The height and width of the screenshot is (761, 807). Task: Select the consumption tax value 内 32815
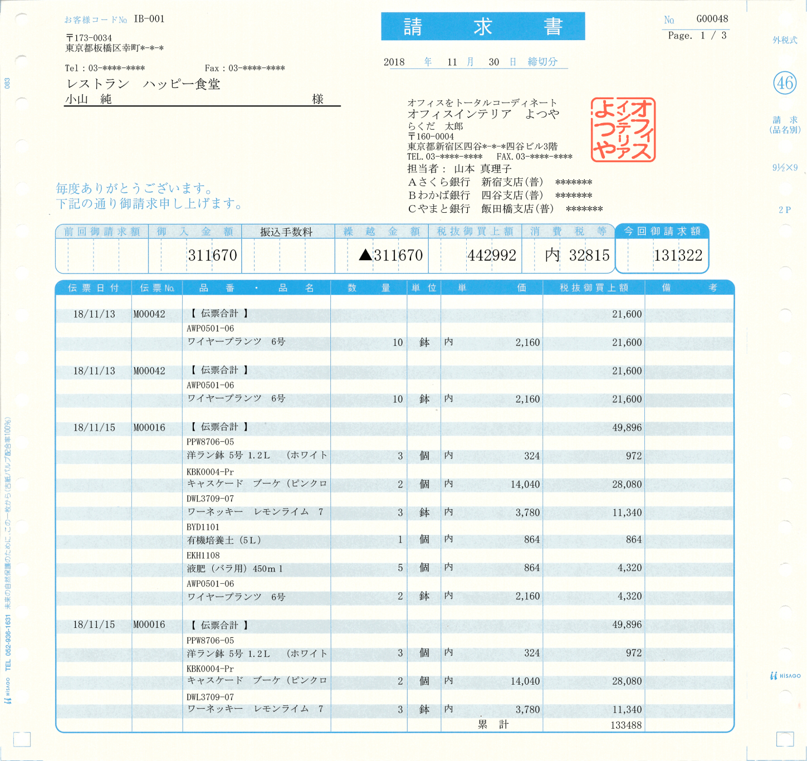578,255
